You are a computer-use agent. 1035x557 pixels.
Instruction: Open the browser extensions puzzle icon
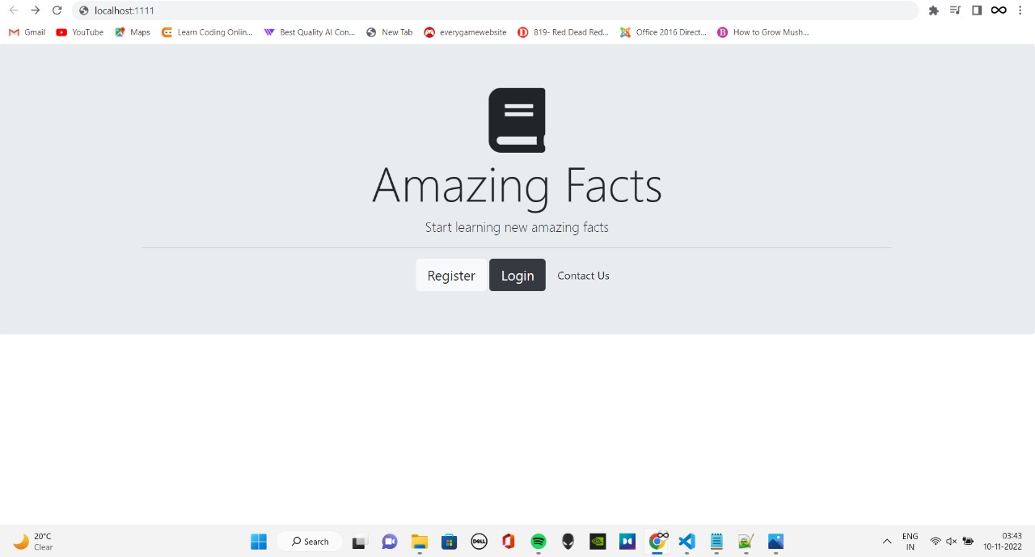934,11
